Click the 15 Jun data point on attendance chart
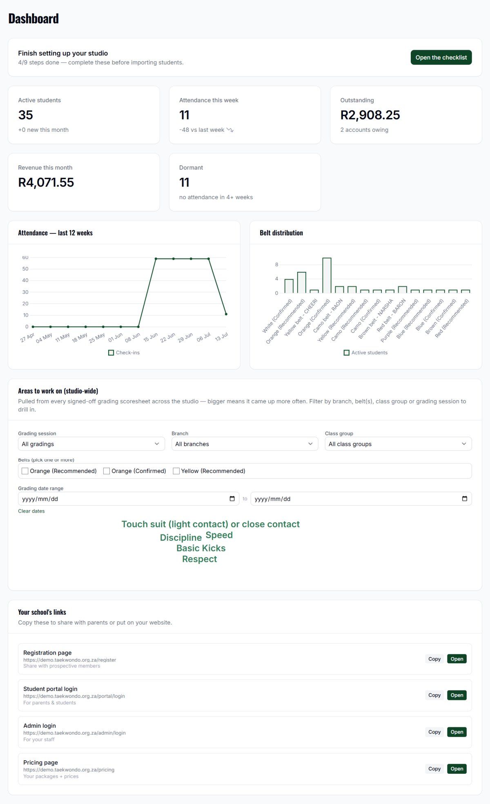 pos(156,259)
